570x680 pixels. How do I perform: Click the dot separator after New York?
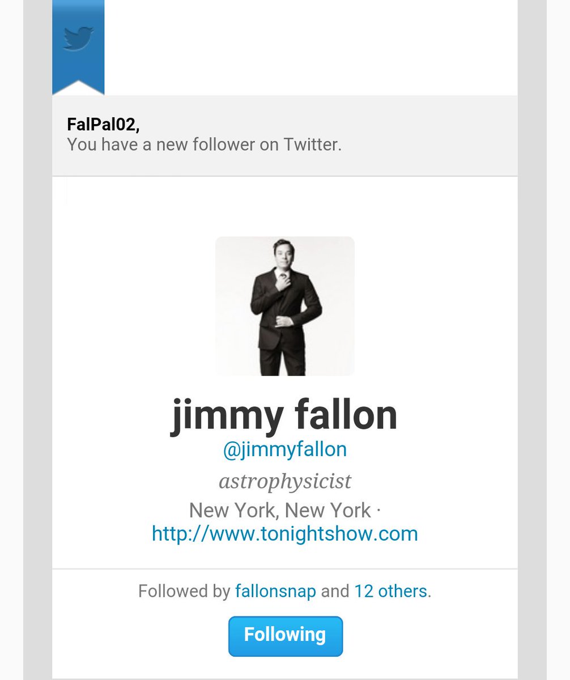[x=378, y=511]
